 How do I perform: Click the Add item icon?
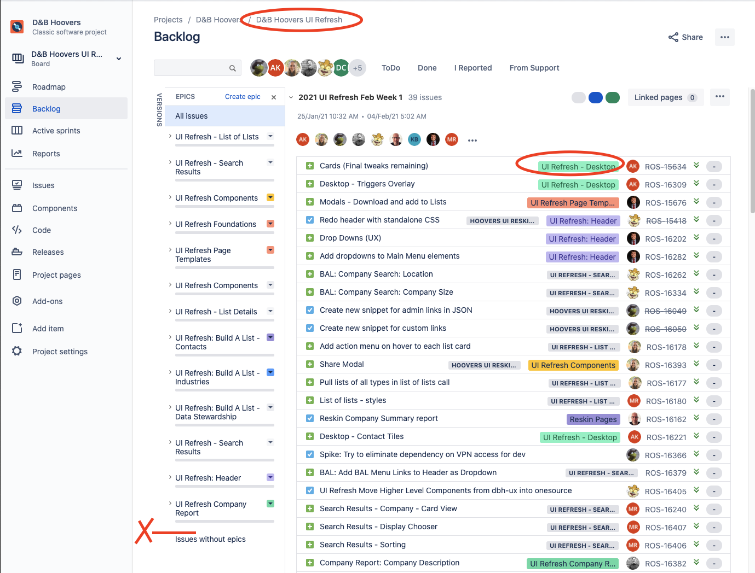(17, 328)
